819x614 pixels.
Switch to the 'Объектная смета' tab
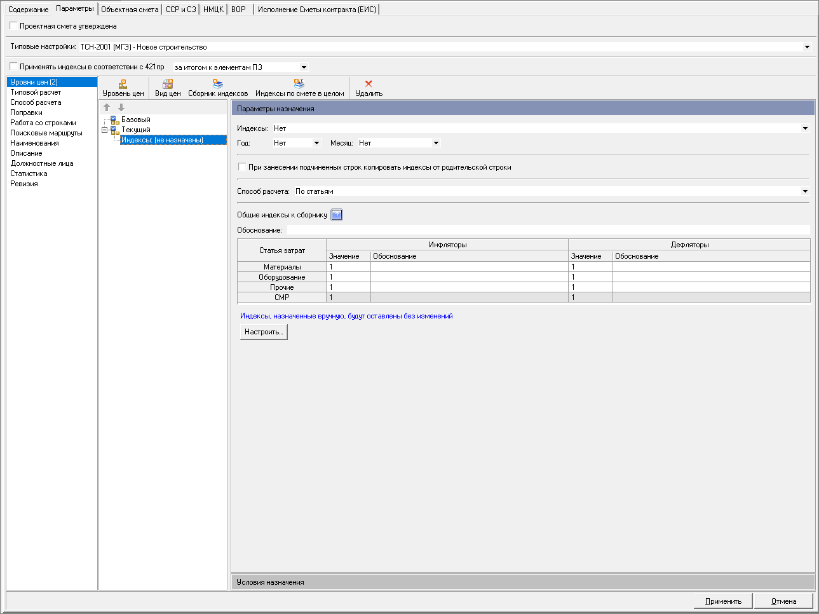coord(130,10)
